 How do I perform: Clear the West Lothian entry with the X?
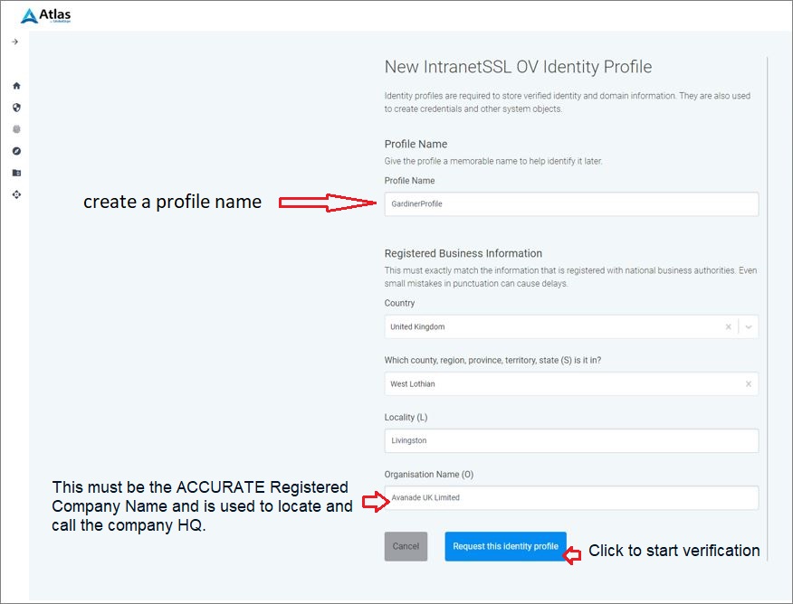pyautogui.click(x=749, y=383)
